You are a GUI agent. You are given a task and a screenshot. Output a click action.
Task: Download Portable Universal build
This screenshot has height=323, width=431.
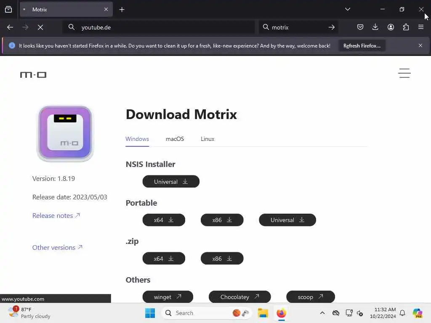(287, 220)
